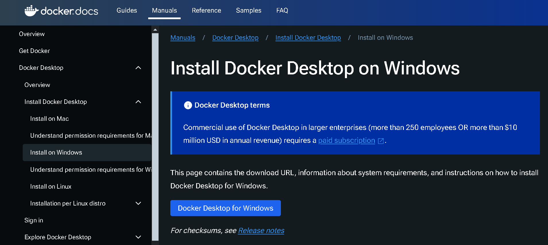Select Installation per Linux distro item
The image size is (548, 245).
coord(68,203)
